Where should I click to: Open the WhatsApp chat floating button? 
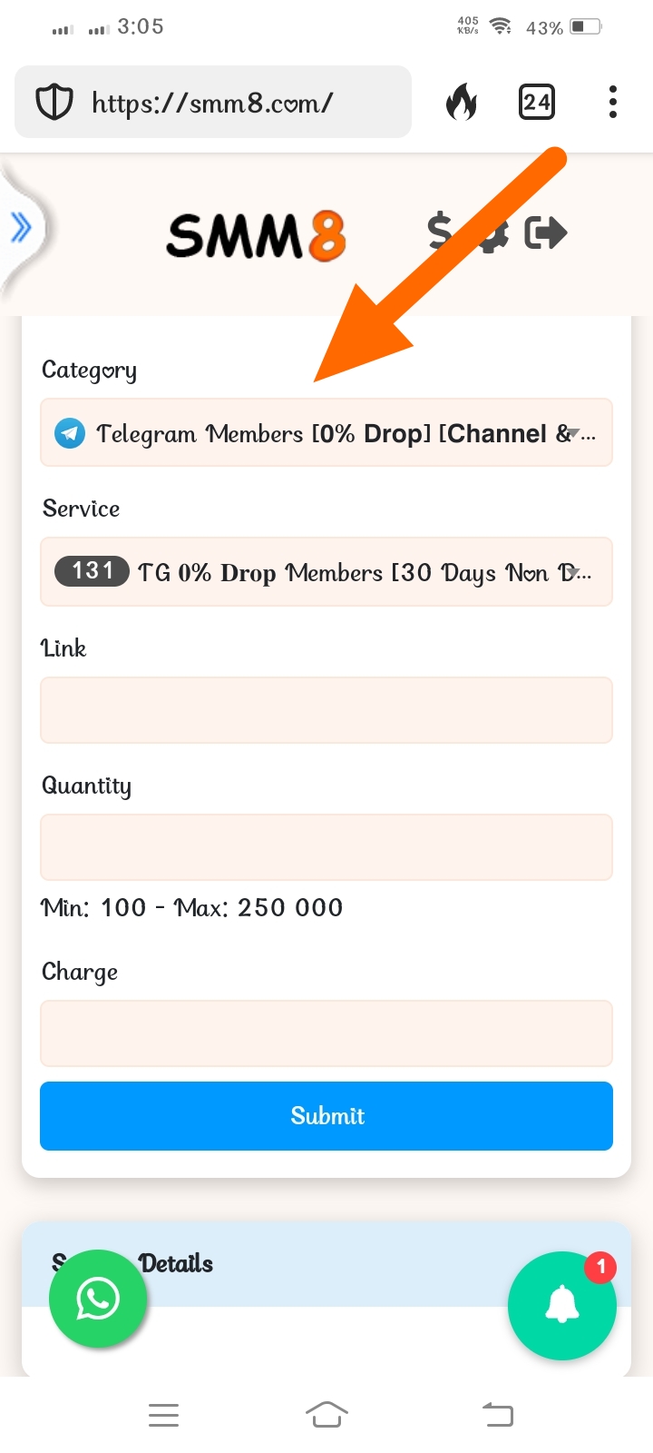tap(98, 1300)
